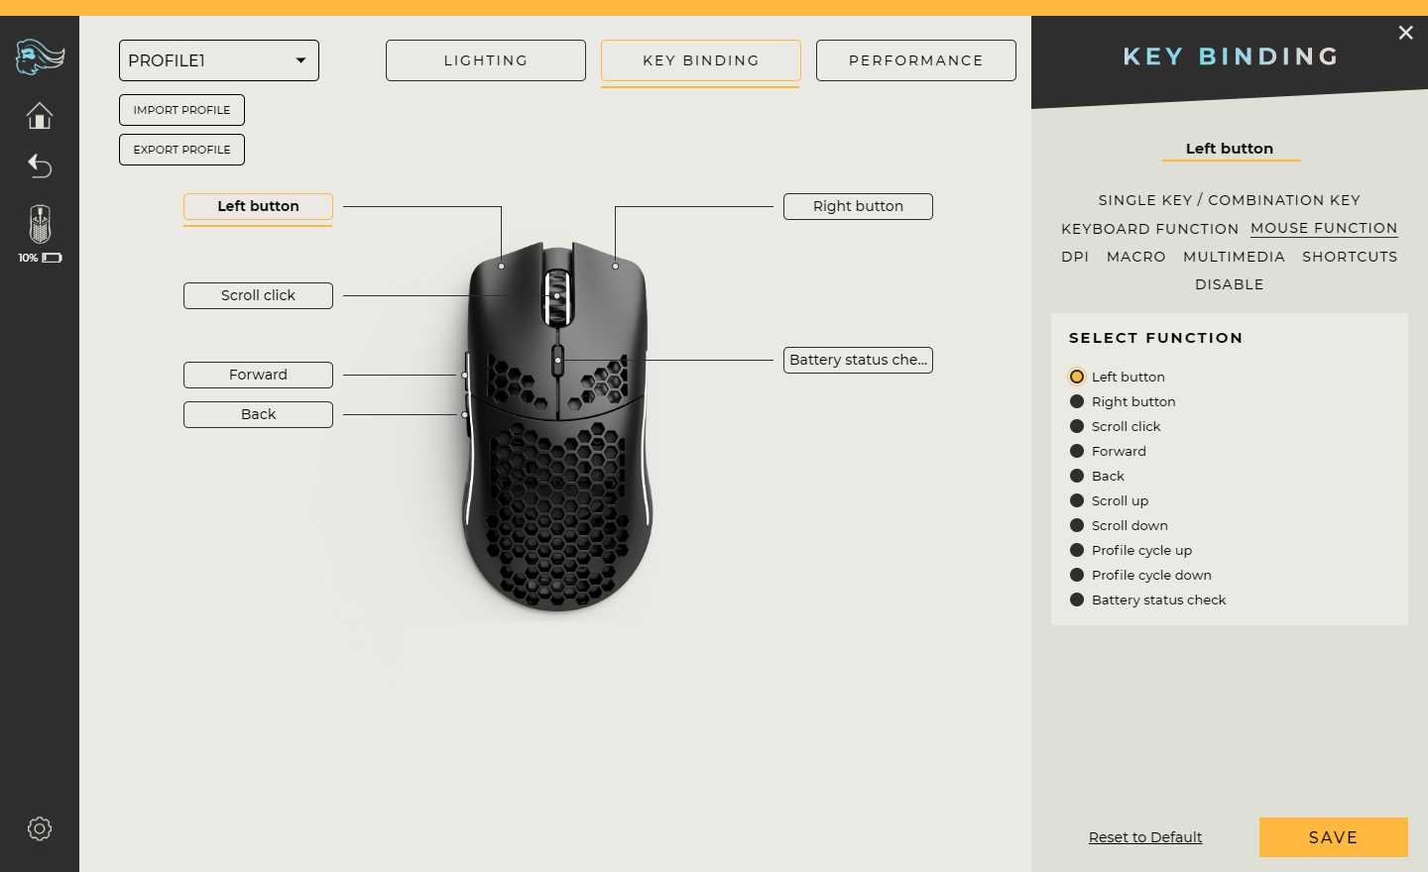
Task: Click the Reset to Default link
Action: coord(1145,837)
